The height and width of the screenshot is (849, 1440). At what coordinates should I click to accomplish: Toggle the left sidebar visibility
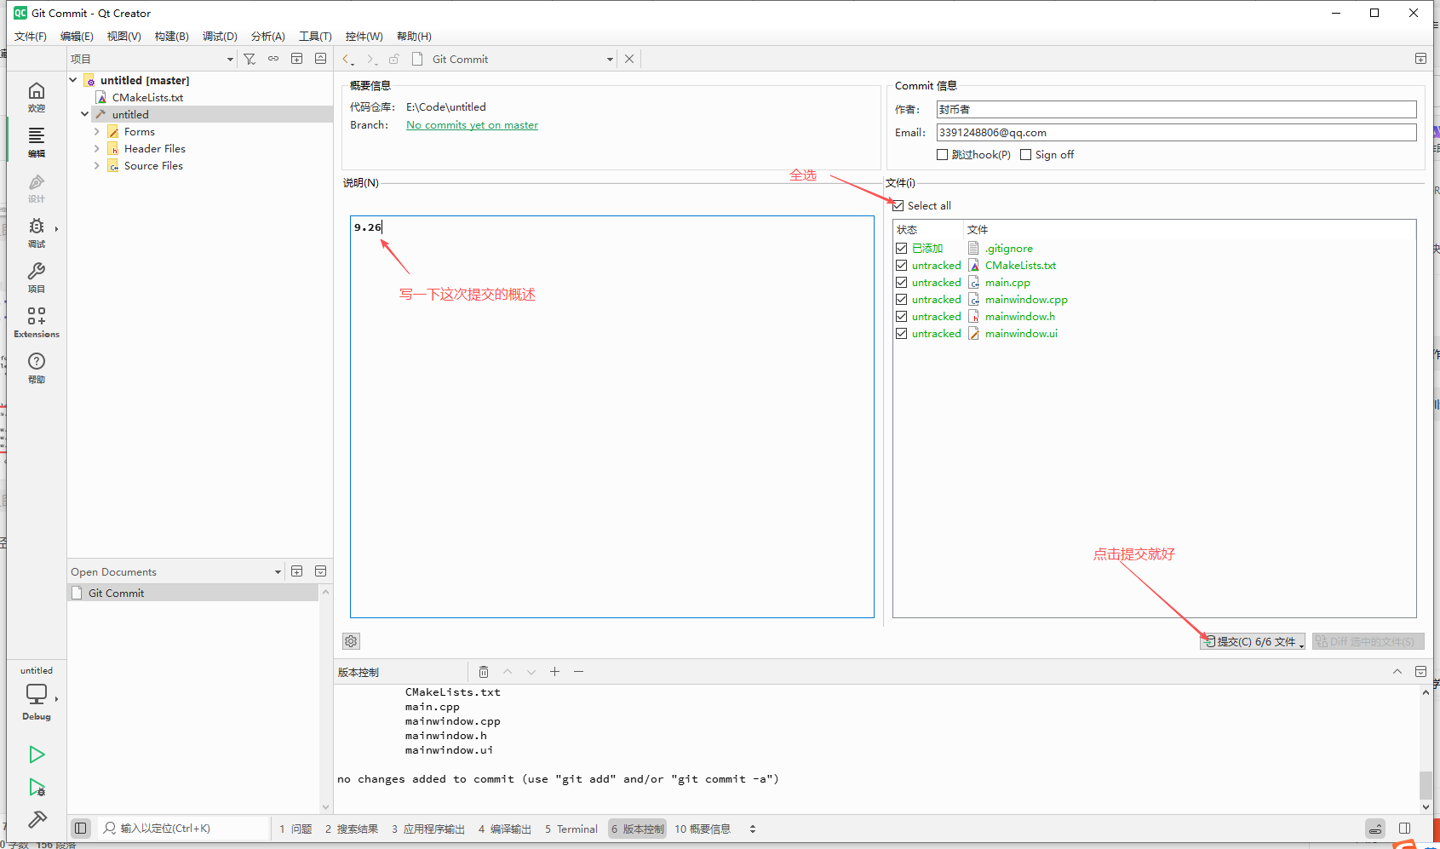[80, 828]
